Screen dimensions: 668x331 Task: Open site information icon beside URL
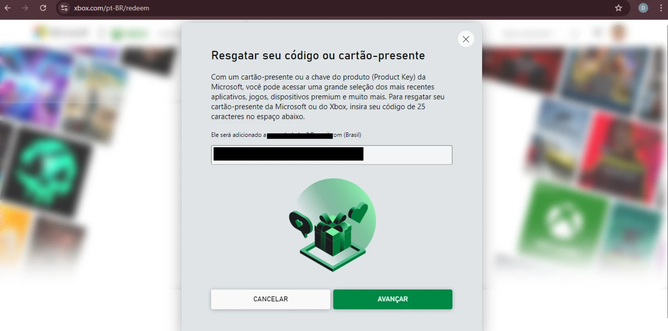pyautogui.click(x=64, y=8)
